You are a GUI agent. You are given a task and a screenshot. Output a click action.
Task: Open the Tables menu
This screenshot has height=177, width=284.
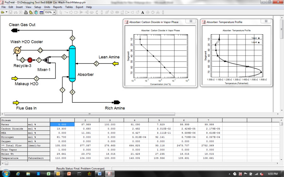click(x=68, y=7)
